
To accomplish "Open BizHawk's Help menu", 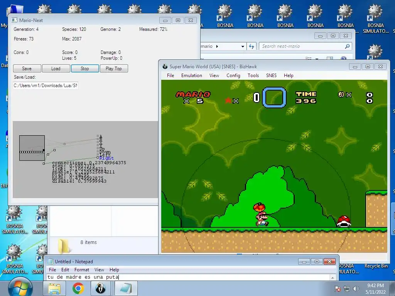I will (289, 76).
